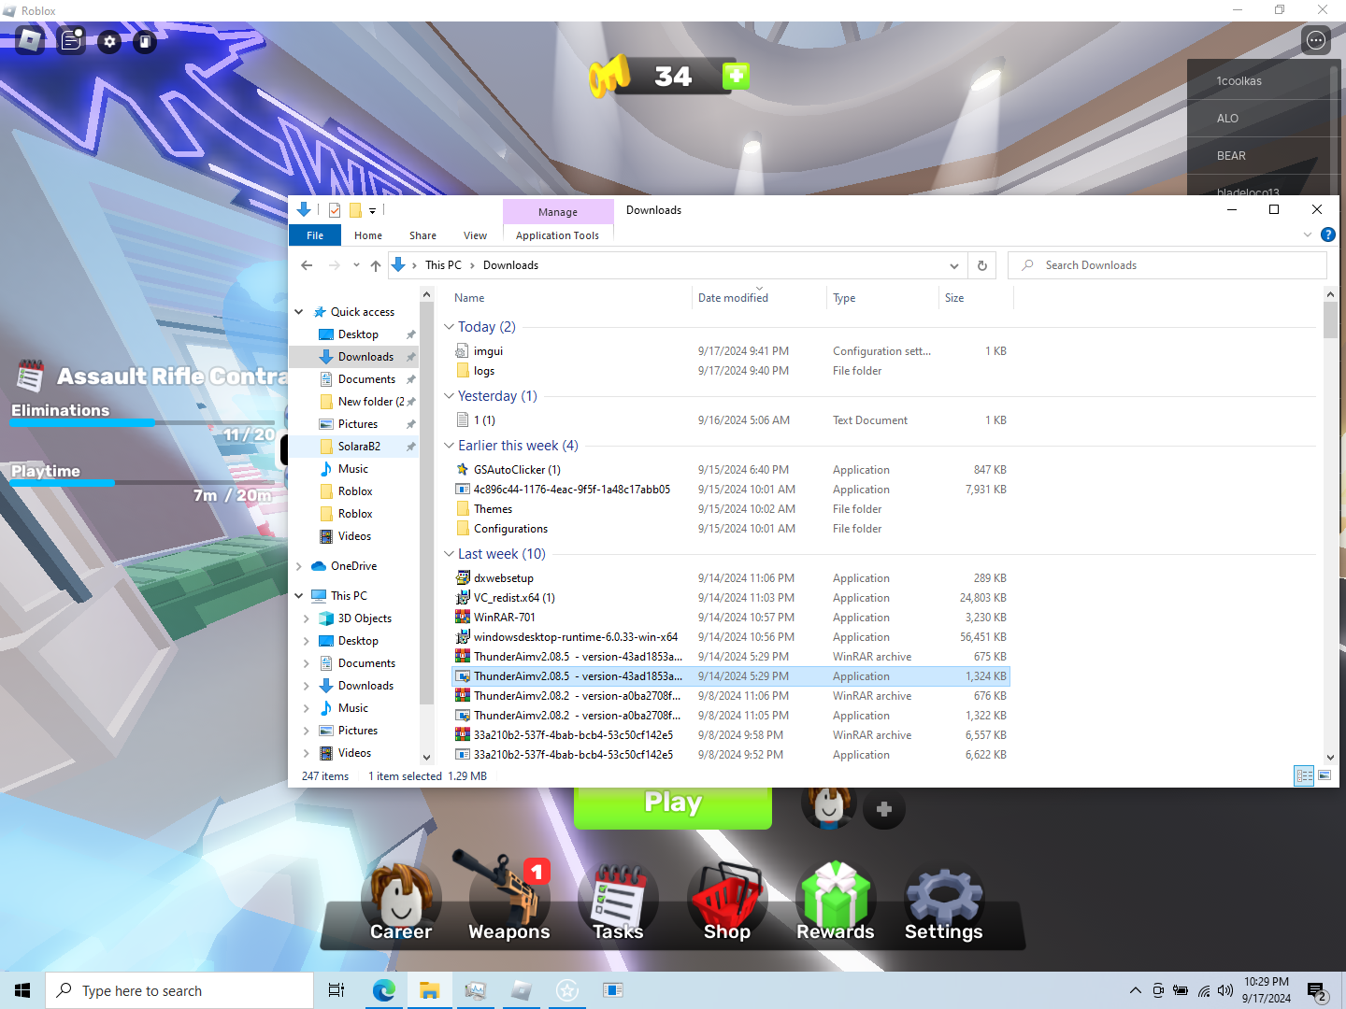Viewport: 1346px width, 1009px height.
Task: Switch to the View ribbon tab
Action: point(475,235)
